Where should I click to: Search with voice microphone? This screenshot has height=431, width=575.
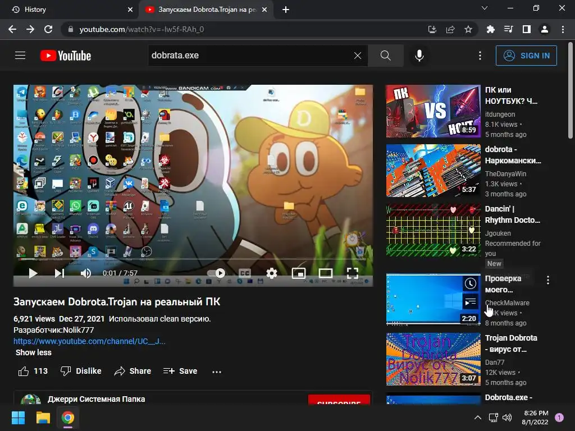click(419, 56)
